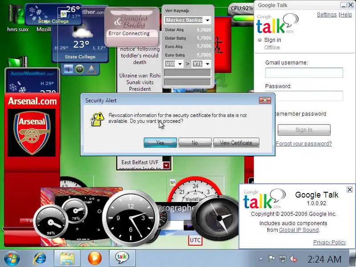Click the large analog clock with numerals
The height and width of the screenshot is (267, 356).
pos(130,218)
